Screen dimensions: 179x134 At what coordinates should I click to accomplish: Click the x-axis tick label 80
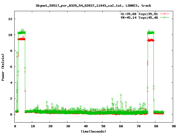click(x=156, y=126)
